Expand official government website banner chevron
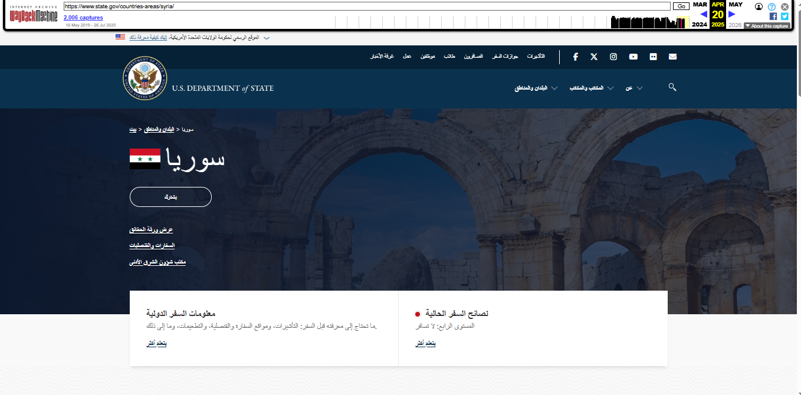 [267, 38]
